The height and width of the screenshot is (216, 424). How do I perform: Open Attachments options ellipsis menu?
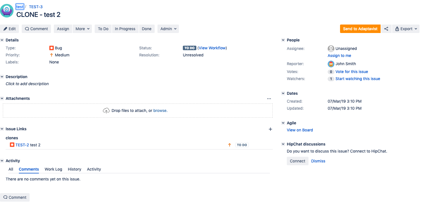pos(269,99)
